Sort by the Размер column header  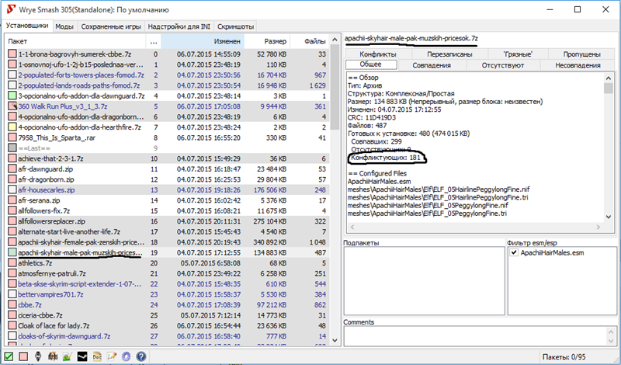click(267, 41)
